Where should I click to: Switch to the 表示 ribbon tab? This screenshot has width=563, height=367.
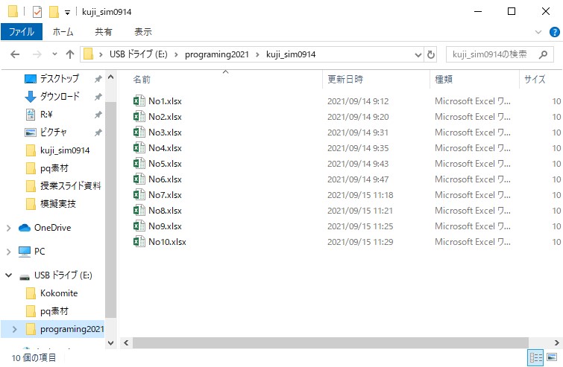[143, 32]
